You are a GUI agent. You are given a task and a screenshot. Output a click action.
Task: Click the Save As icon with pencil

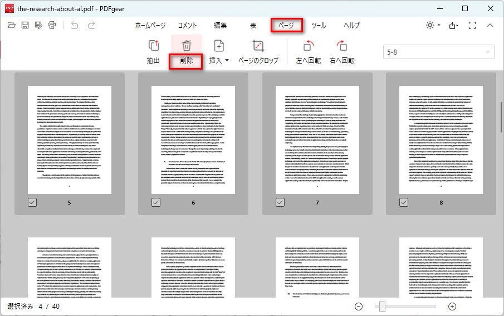(38, 25)
